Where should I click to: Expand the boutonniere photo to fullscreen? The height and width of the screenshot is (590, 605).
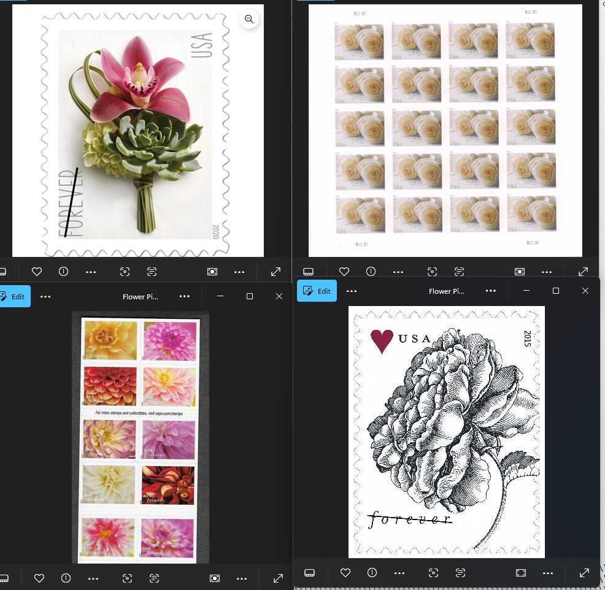(x=276, y=271)
